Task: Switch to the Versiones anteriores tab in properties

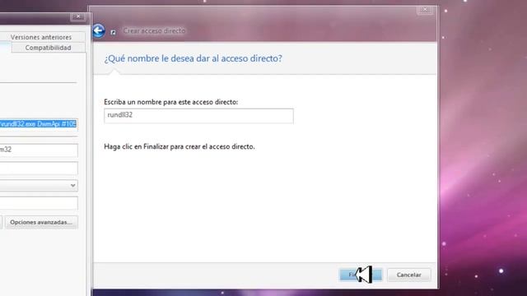Action: [x=41, y=37]
